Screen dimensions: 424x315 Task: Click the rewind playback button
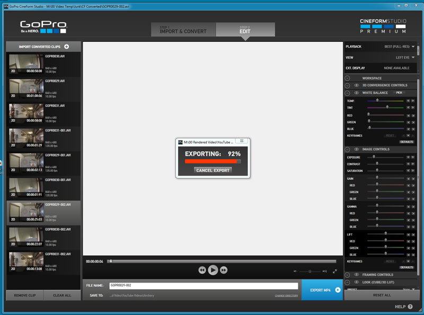[202, 270]
